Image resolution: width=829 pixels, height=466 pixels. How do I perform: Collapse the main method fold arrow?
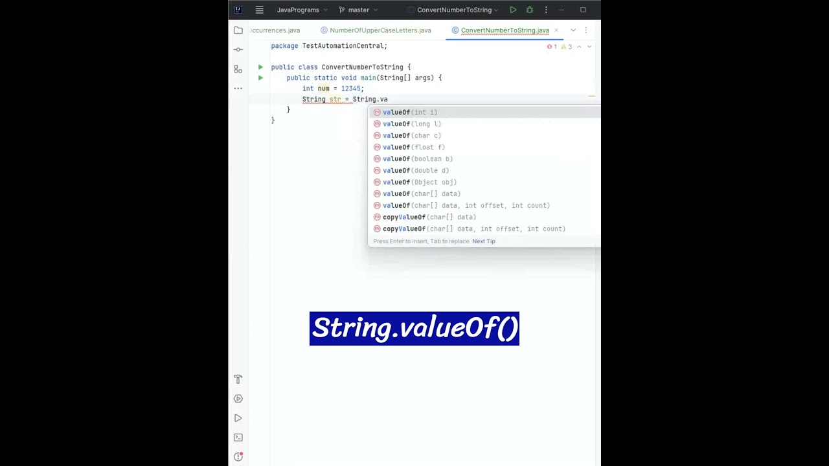coord(260,77)
